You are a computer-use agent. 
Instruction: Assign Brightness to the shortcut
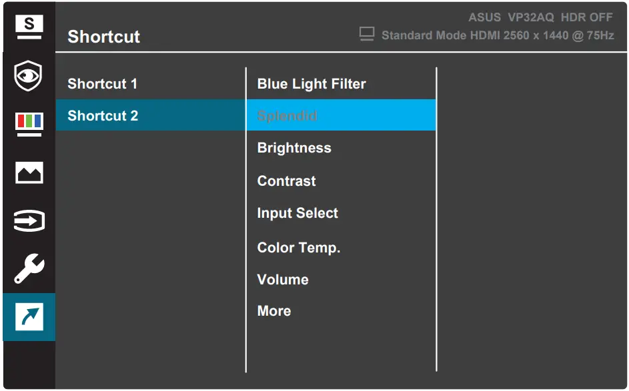[293, 148]
